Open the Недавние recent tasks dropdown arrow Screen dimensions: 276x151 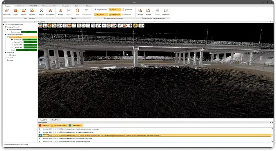pyautogui.click(x=36, y=12)
